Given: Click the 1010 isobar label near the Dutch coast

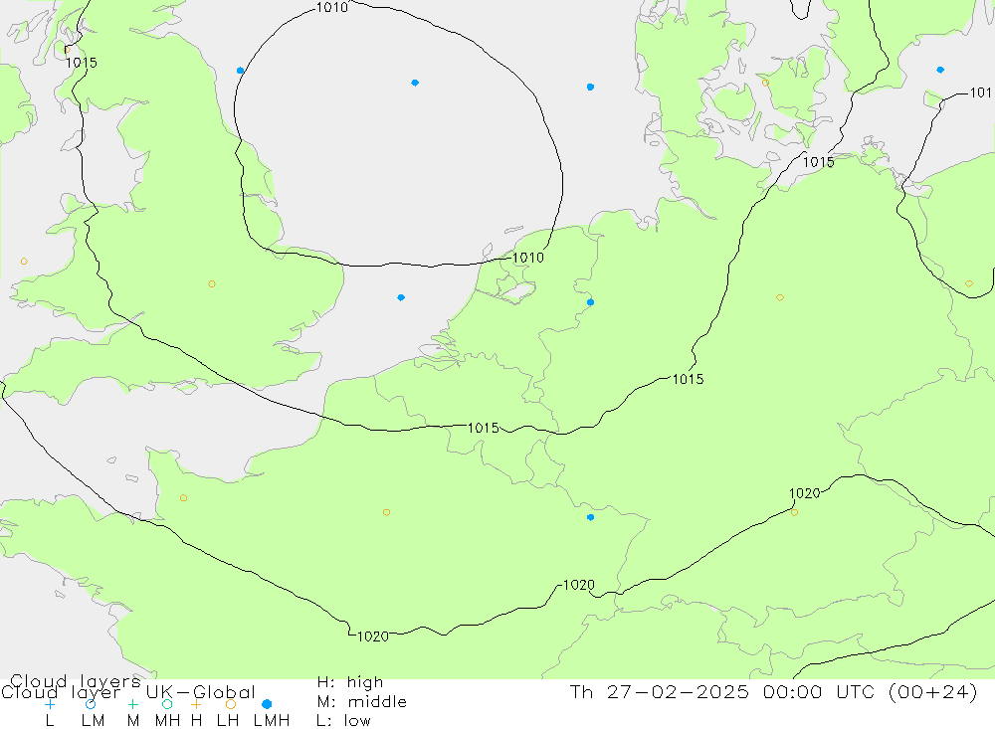Looking at the screenshot, I should coord(528,258).
